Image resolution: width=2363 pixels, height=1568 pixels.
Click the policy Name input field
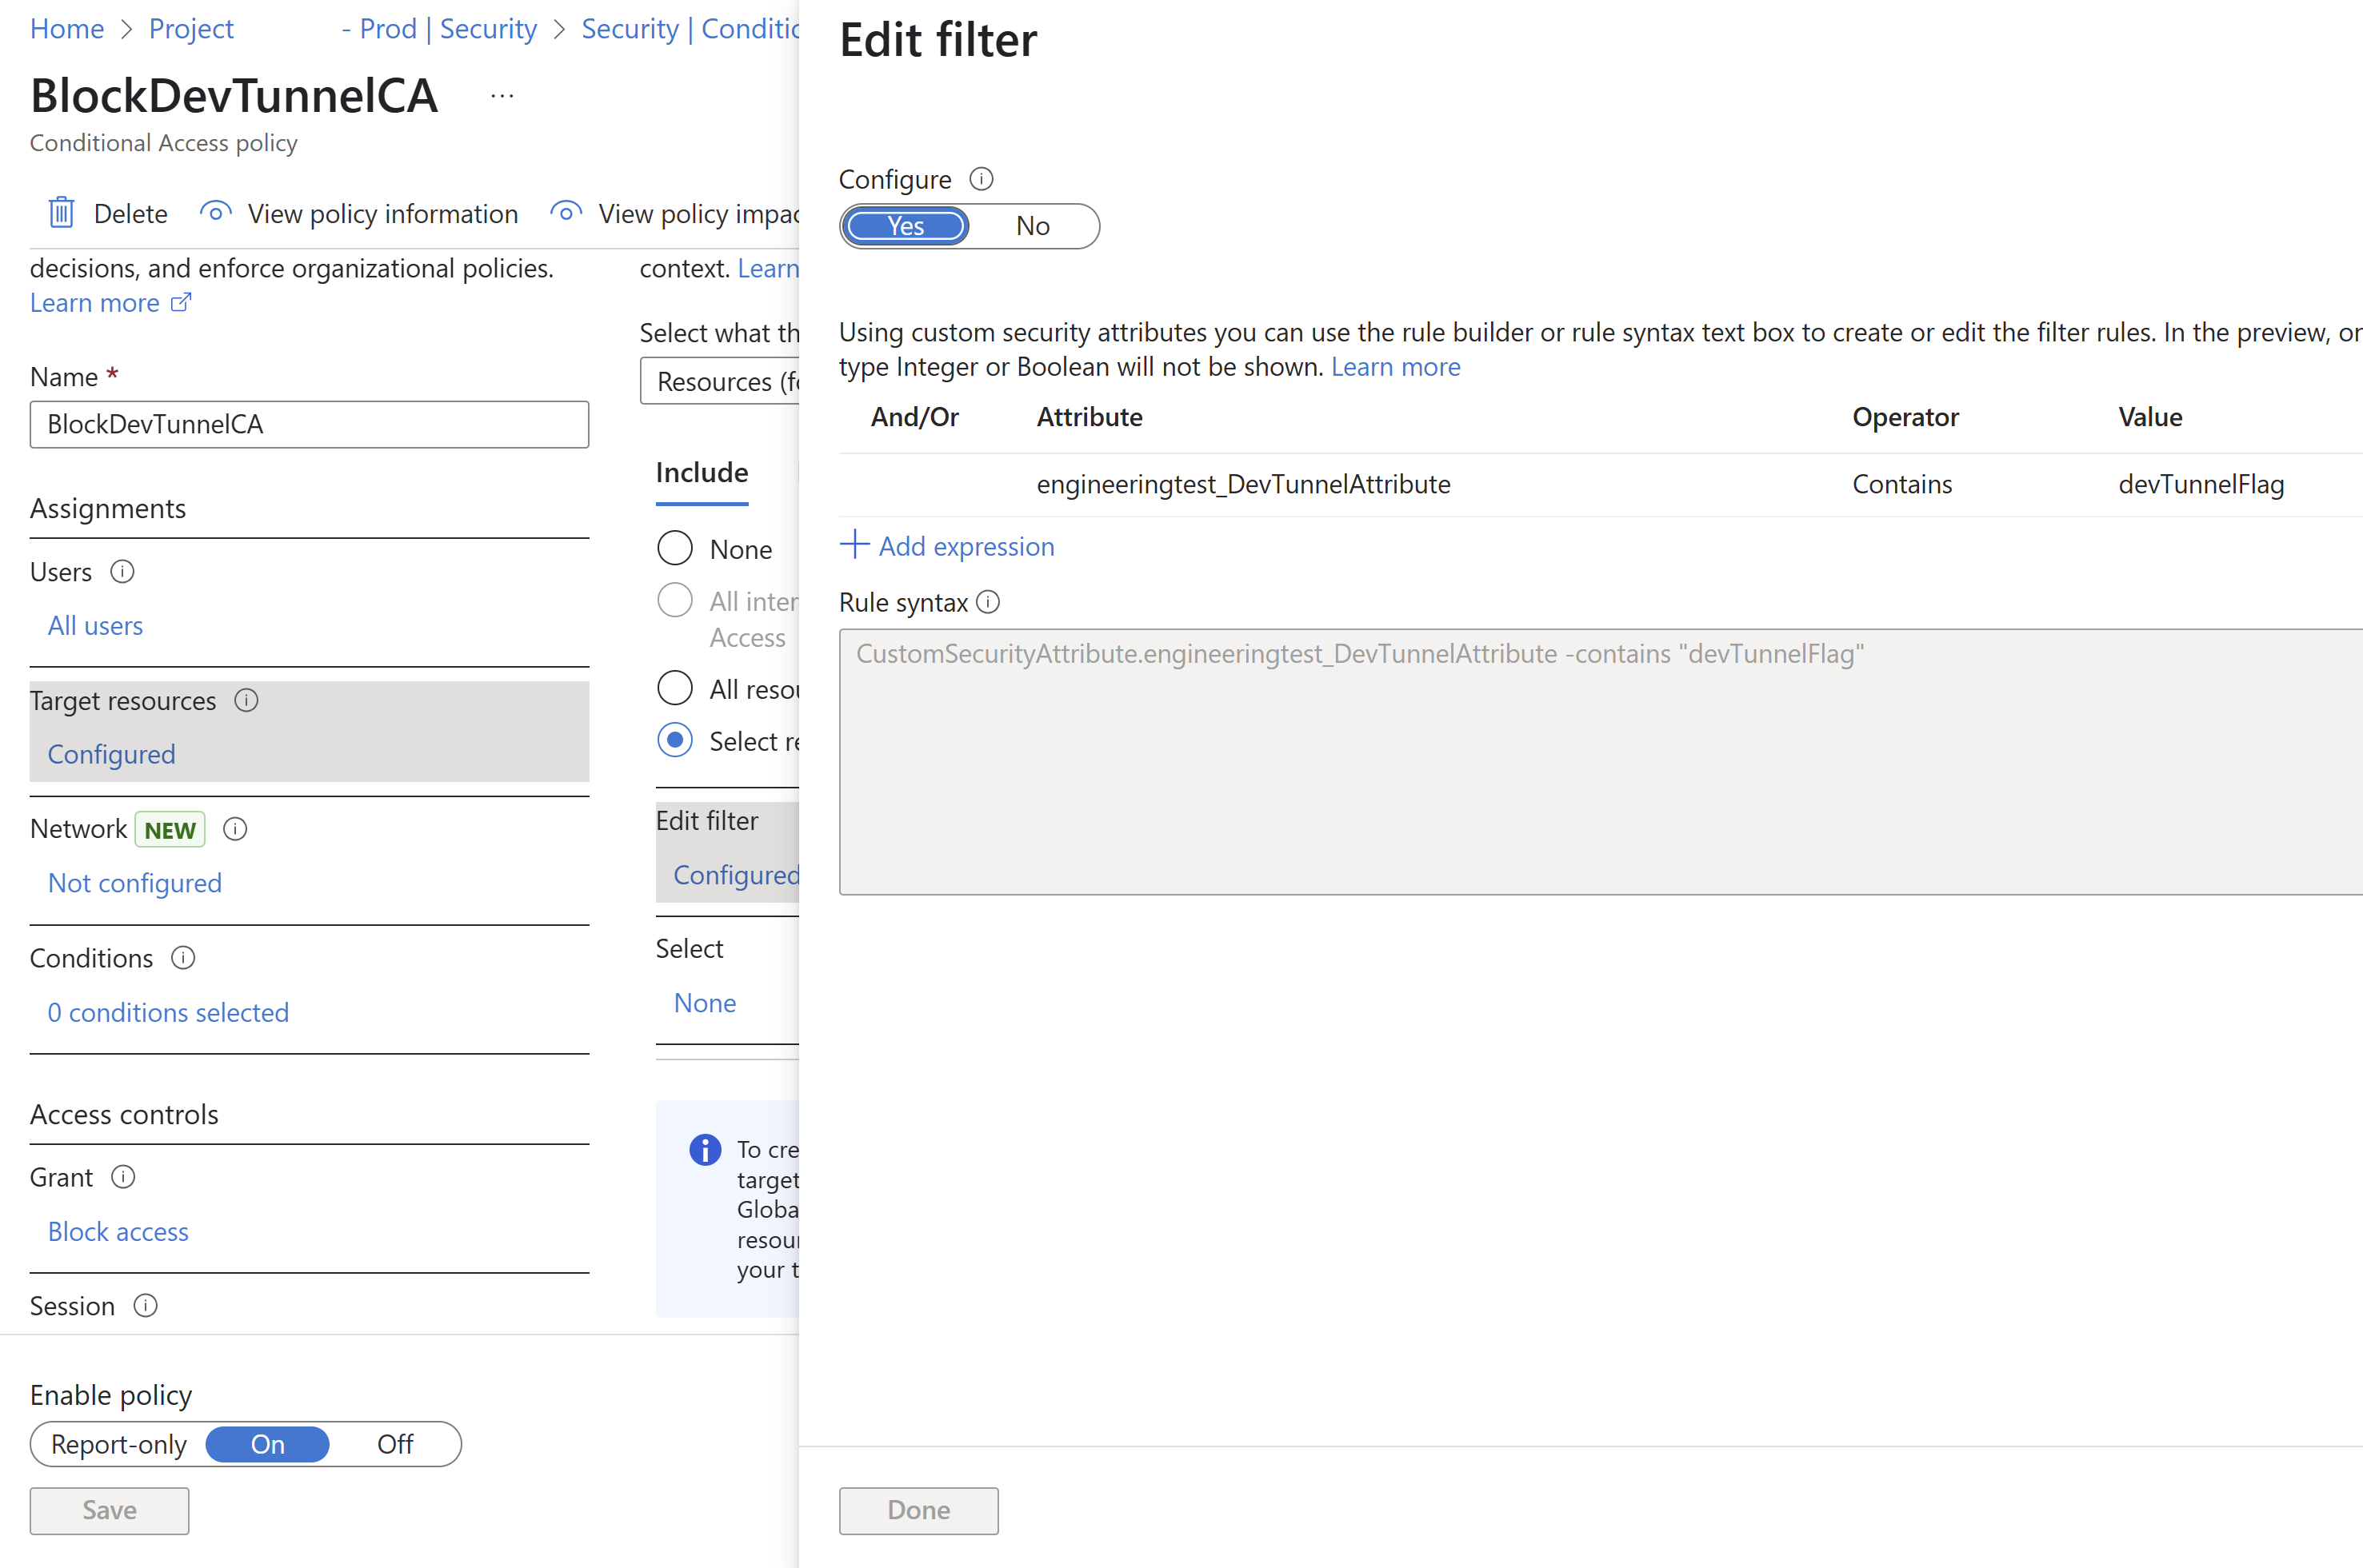(x=309, y=424)
